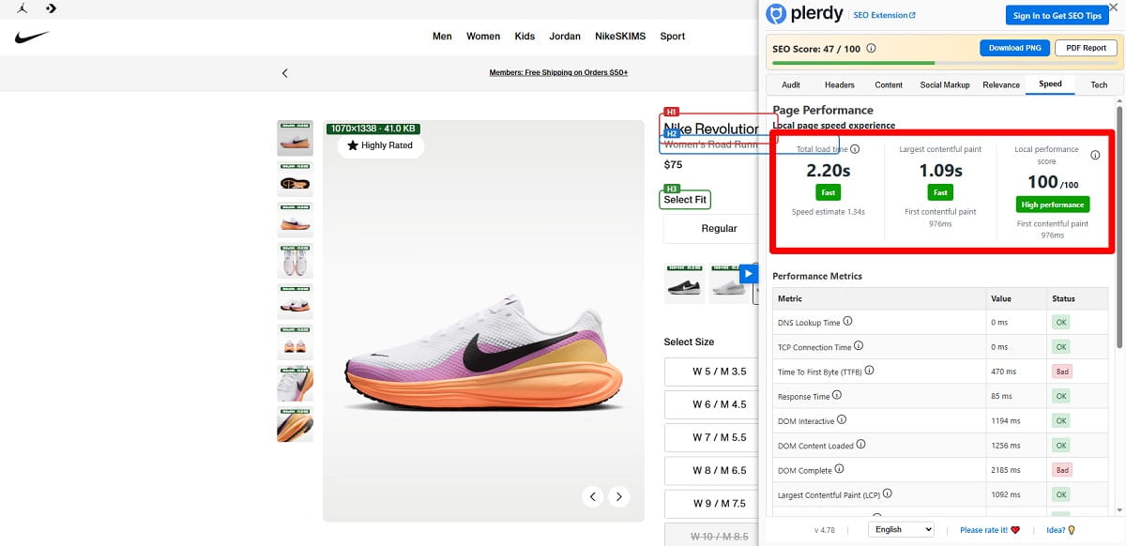The width and height of the screenshot is (1126, 546).
Task: Switch to the Headers tab
Action: point(840,84)
